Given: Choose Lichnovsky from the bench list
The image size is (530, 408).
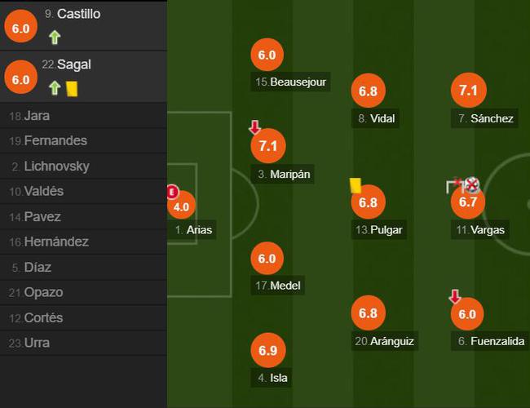Looking at the screenshot, I should pos(83,166).
